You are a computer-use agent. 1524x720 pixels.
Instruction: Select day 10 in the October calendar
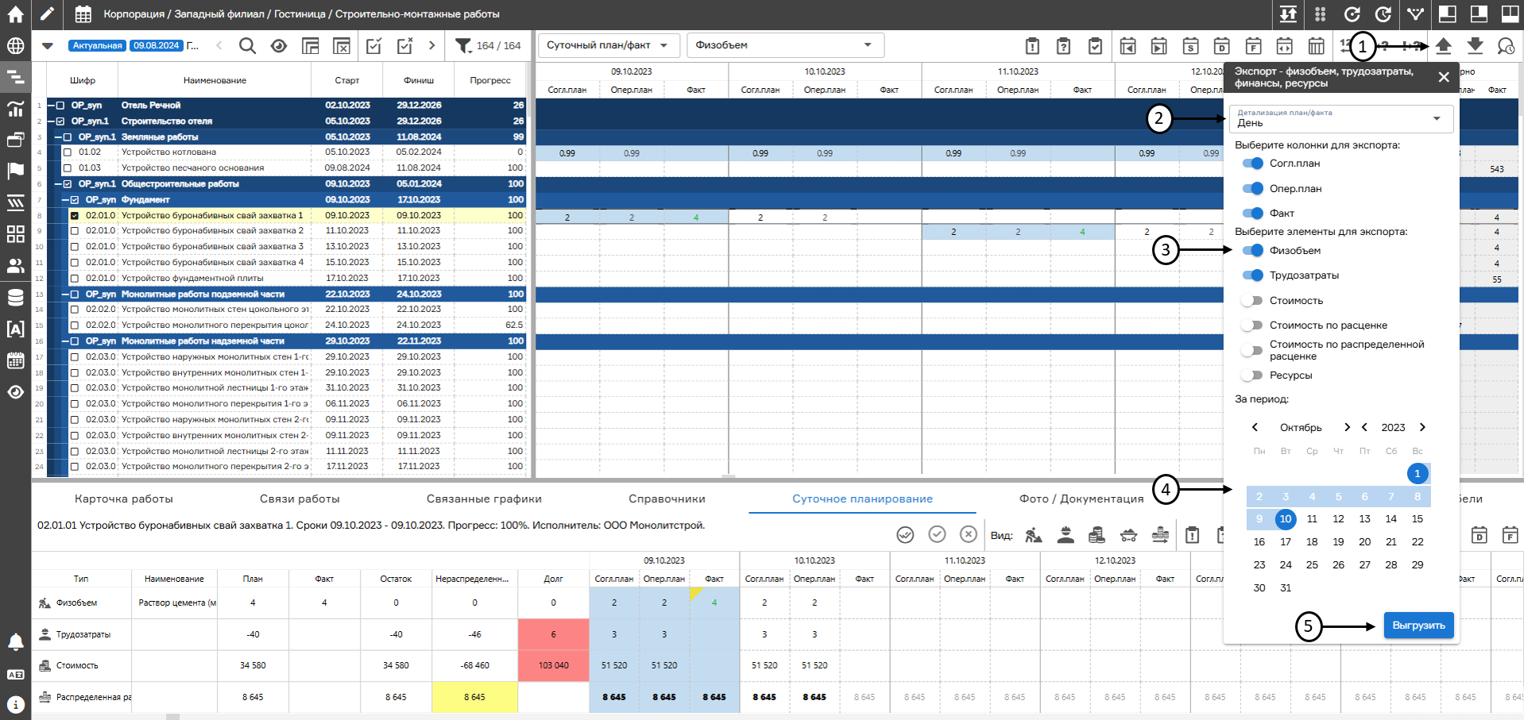(1285, 519)
